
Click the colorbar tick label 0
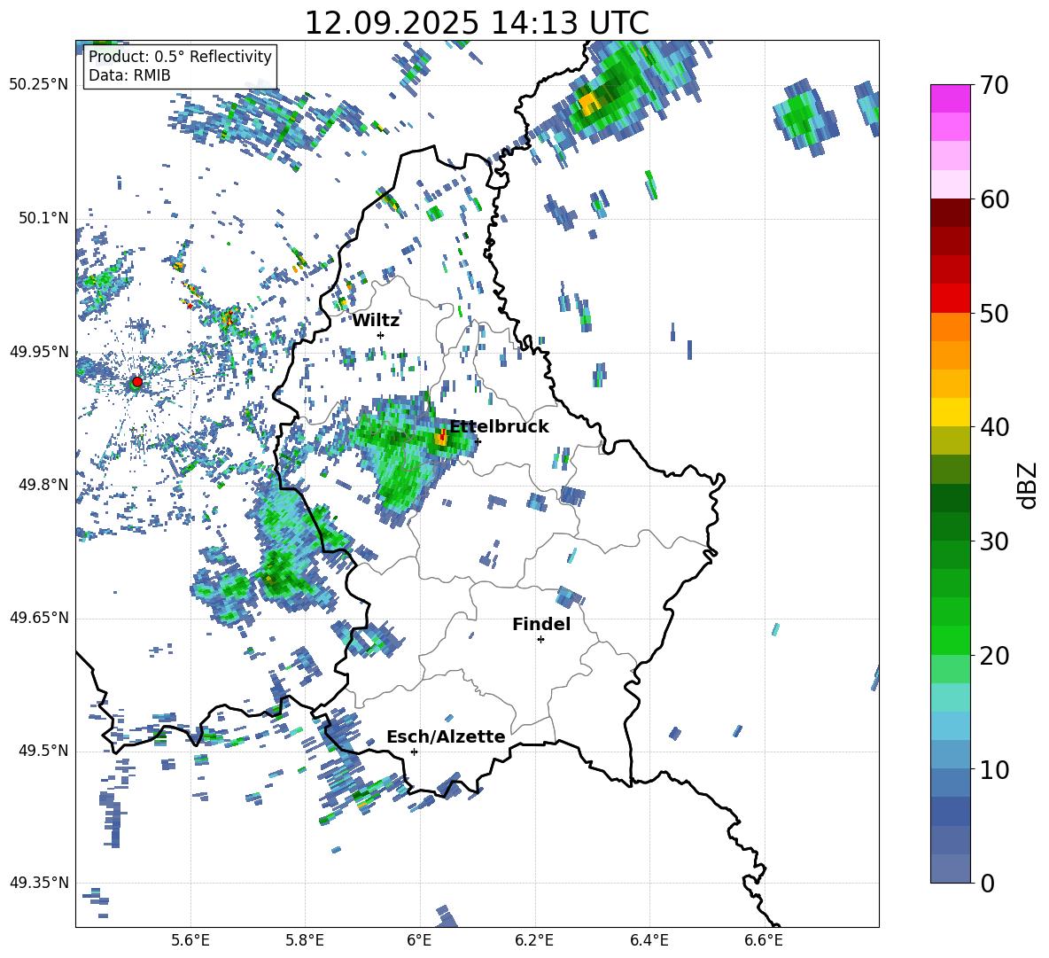click(x=987, y=884)
